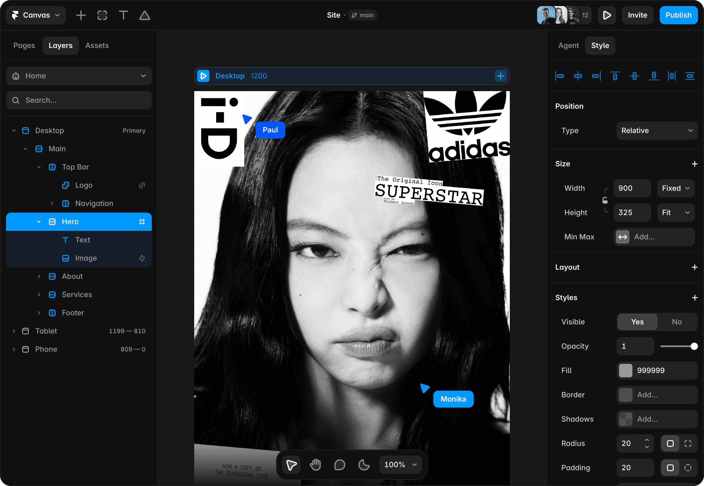Select uniform radius mode
This screenshot has width=704, height=486.
(x=670, y=443)
